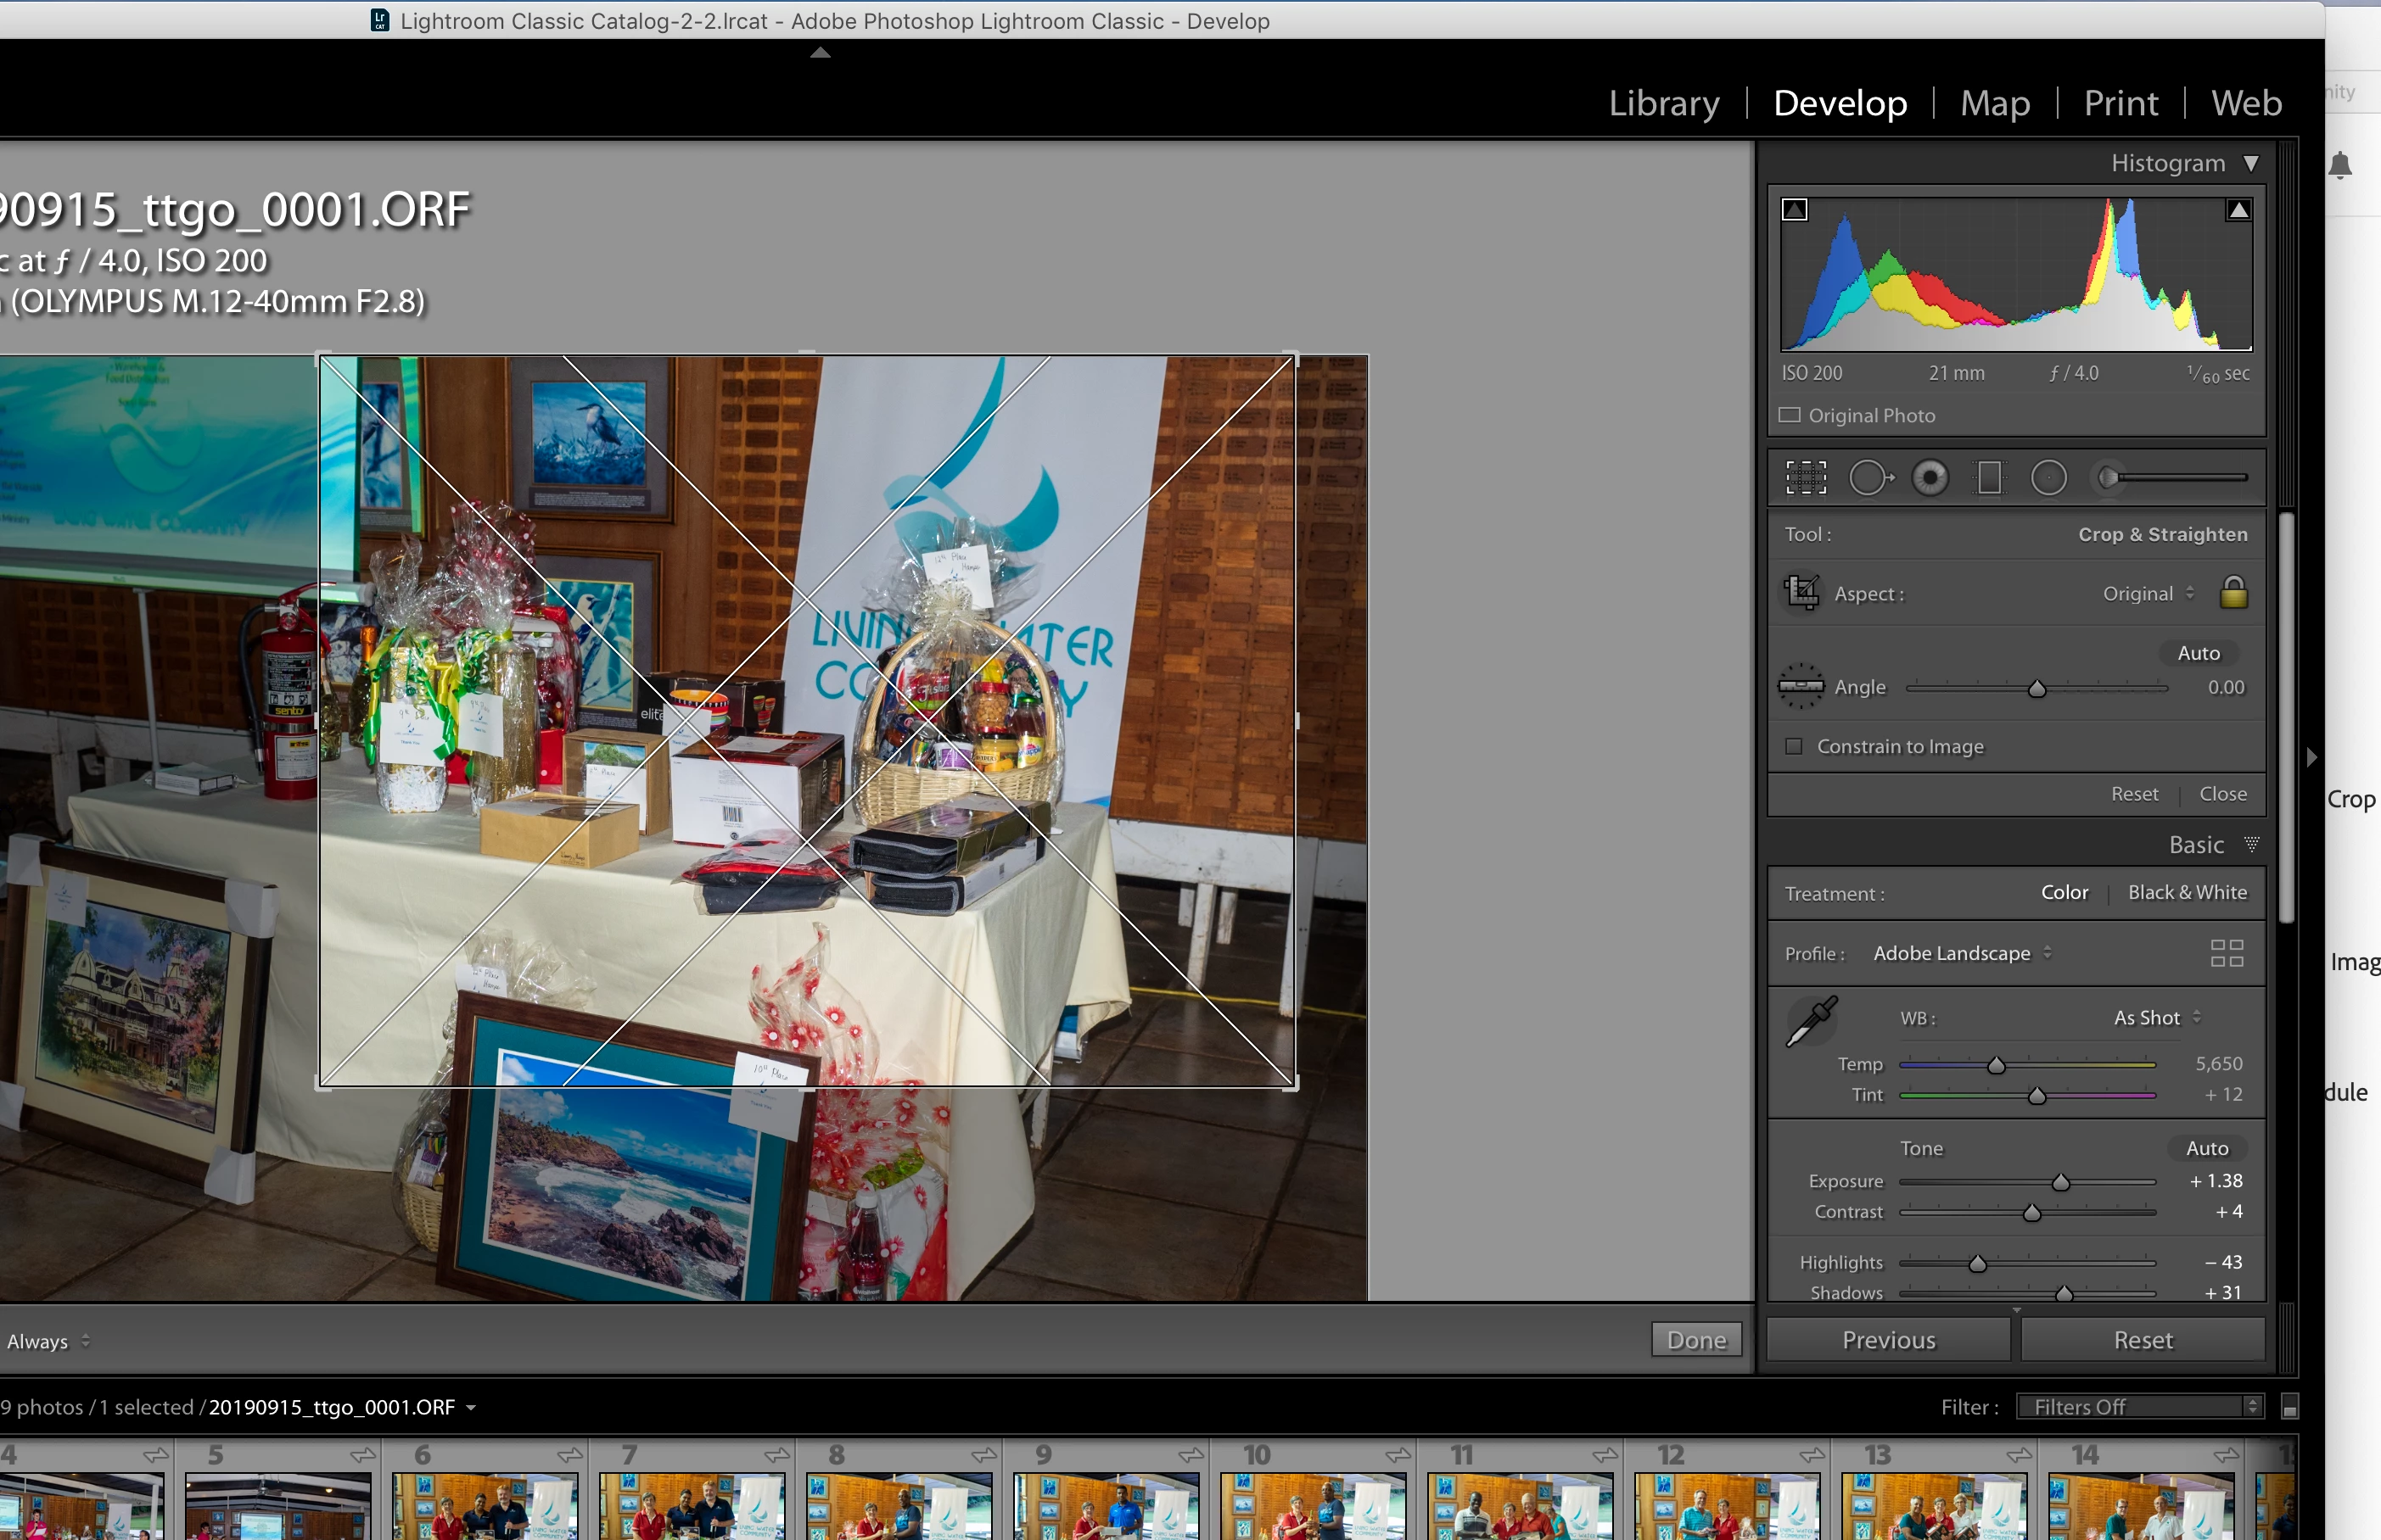Toggle the Original Photo checkbox

coord(1790,415)
